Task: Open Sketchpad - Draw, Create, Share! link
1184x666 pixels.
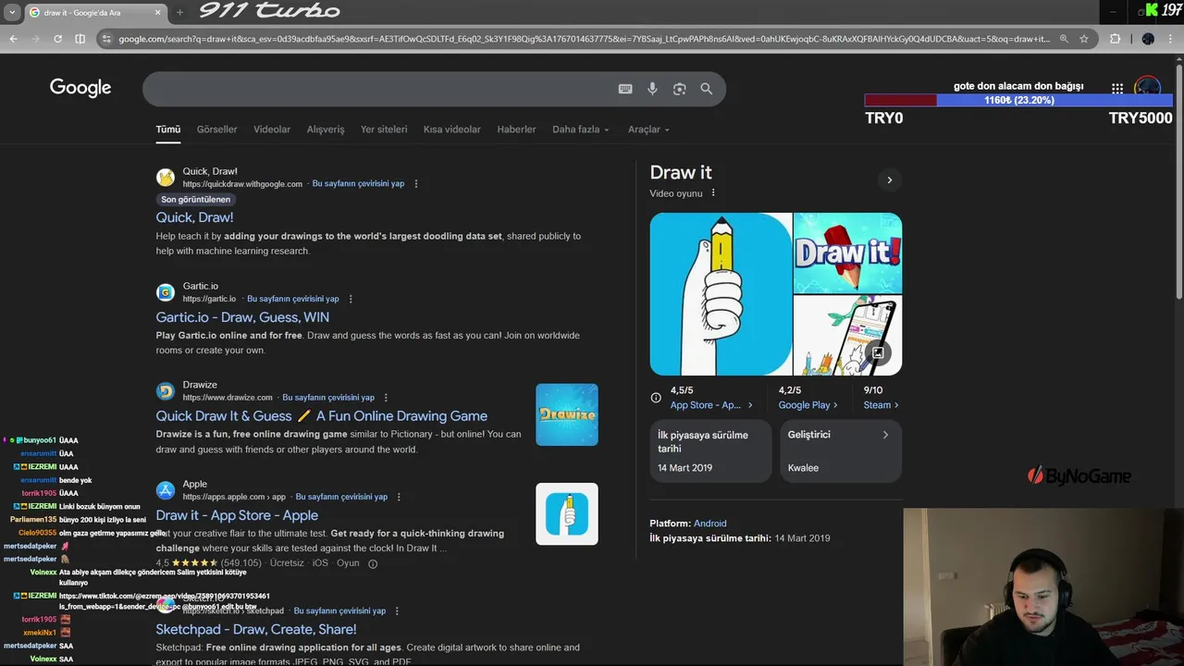Action: pyautogui.click(x=256, y=629)
